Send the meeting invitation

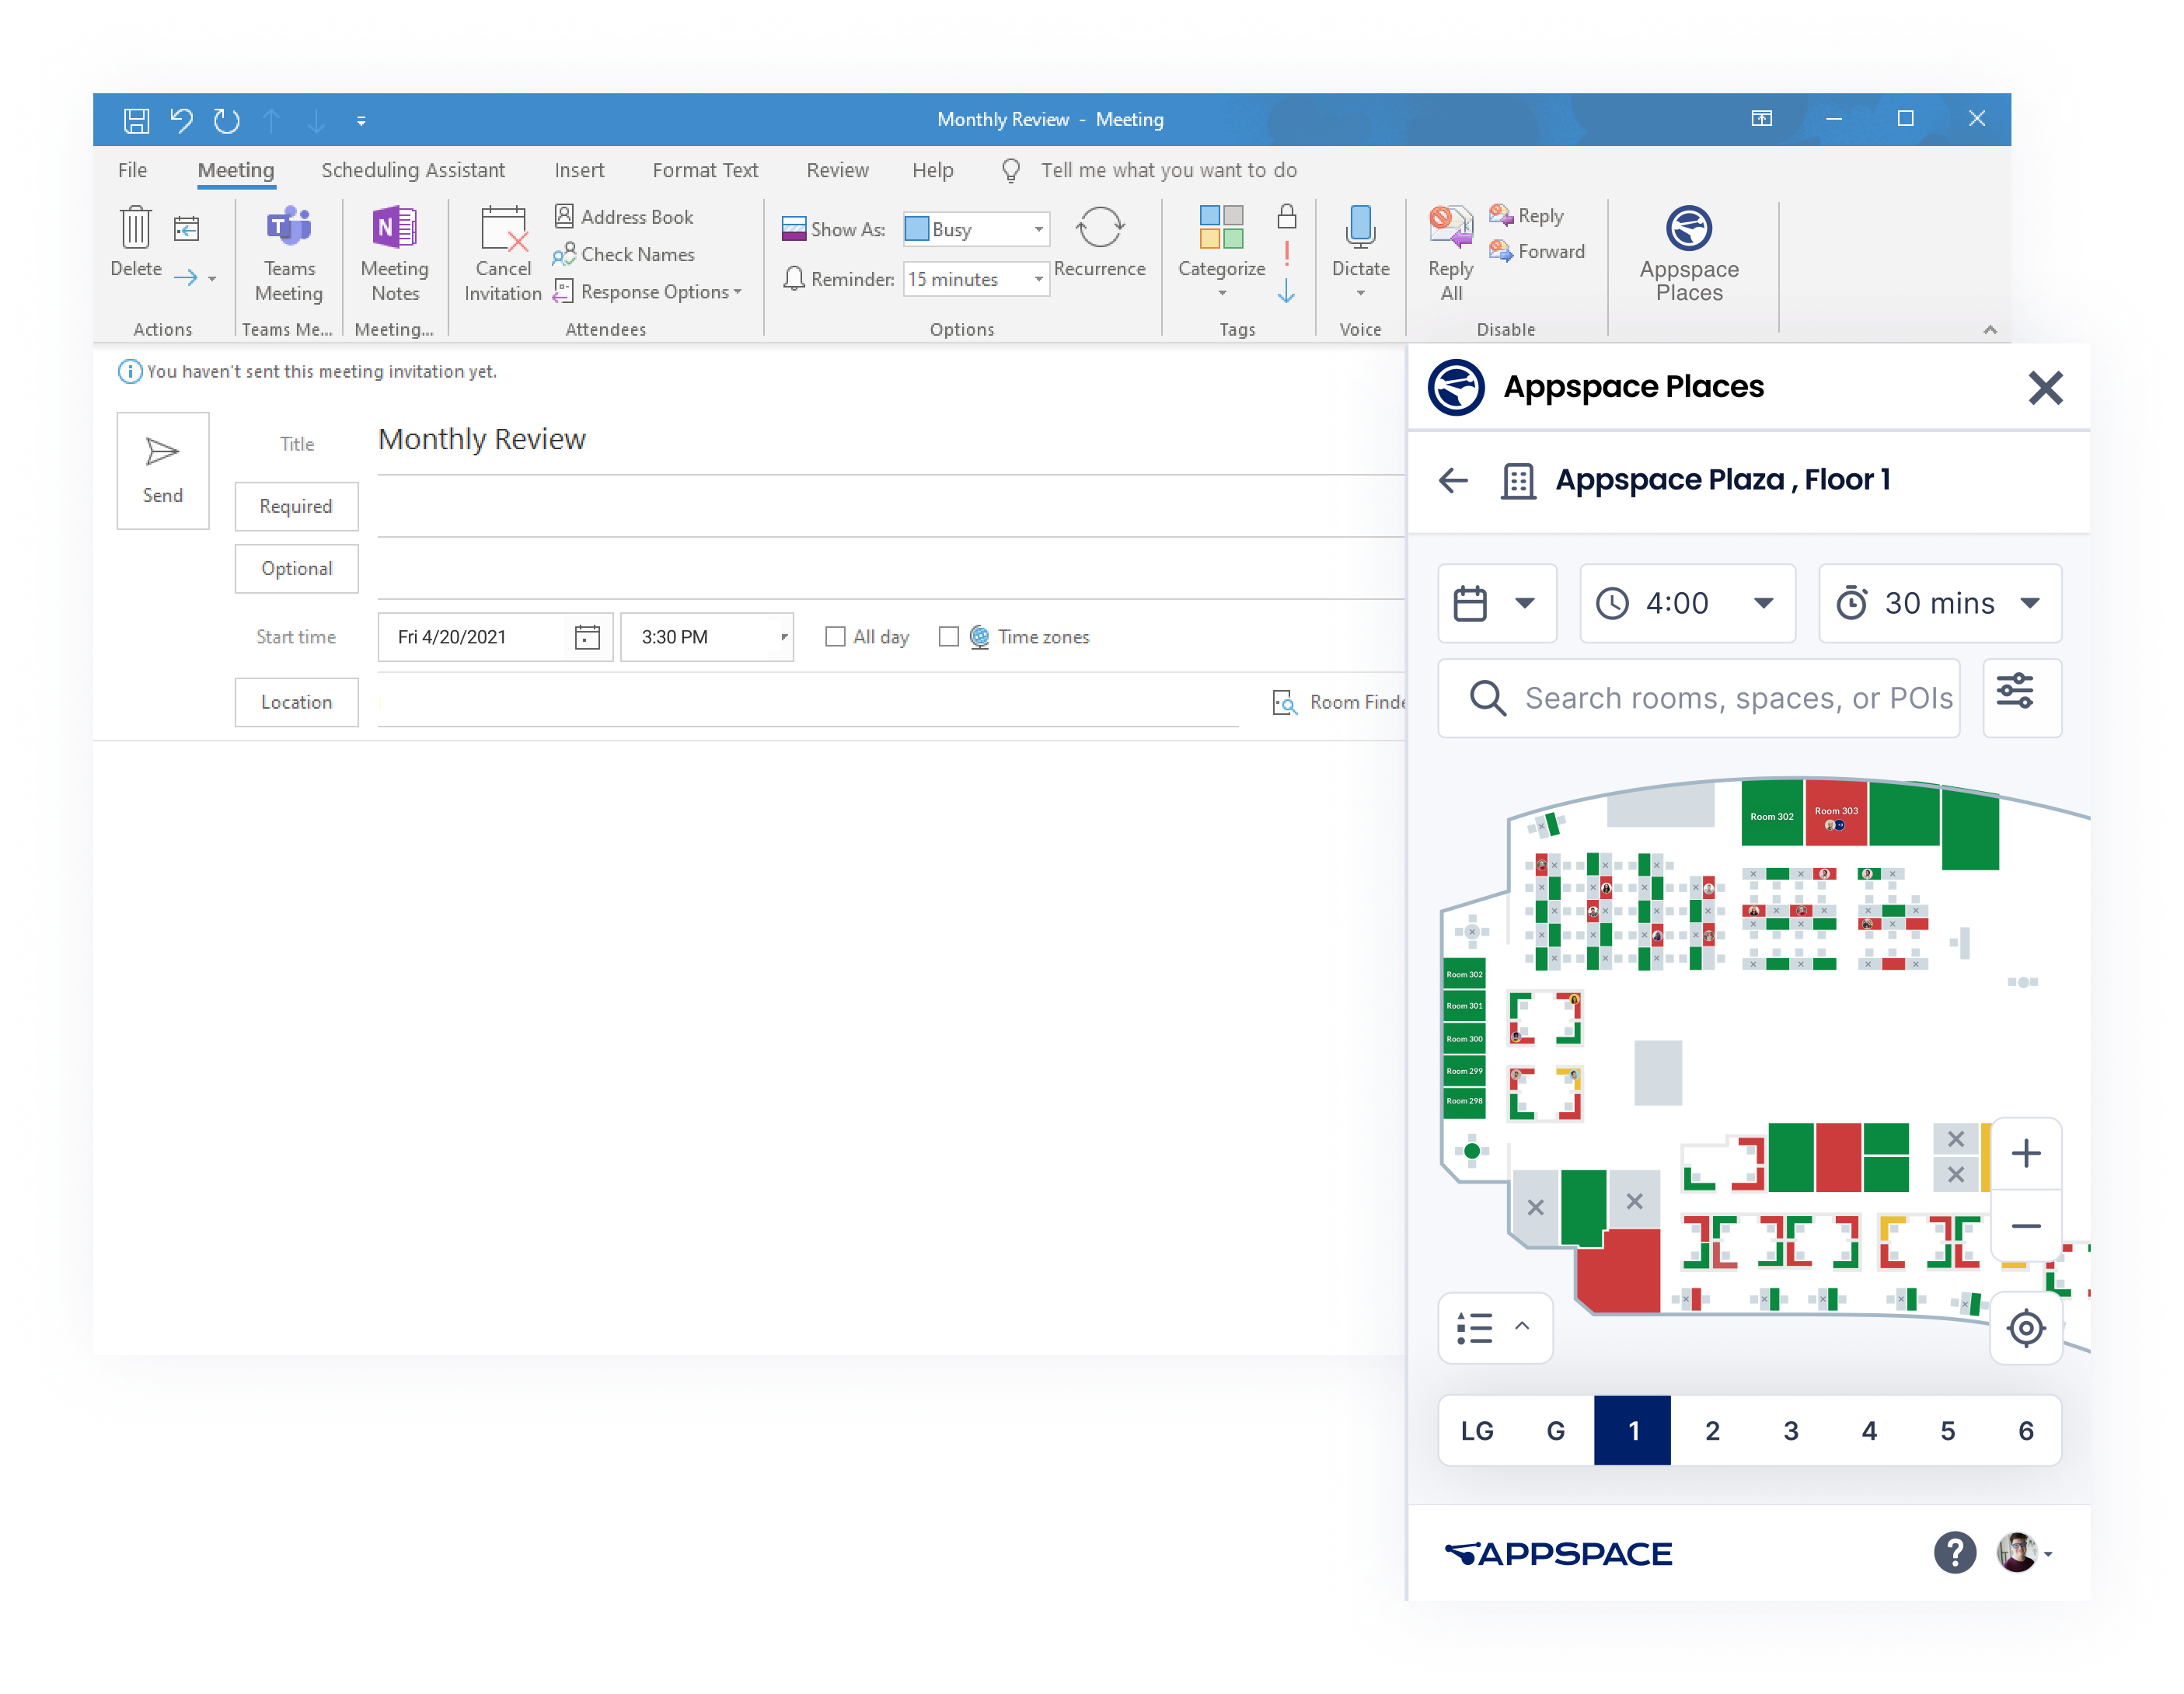point(163,470)
